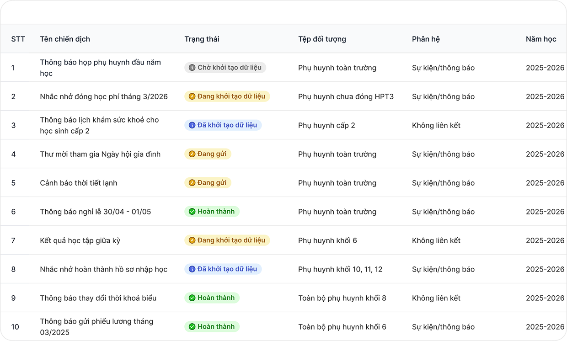The width and height of the screenshot is (567, 341).
Task: Click the 'Phân hệ' column header
Action: pyautogui.click(x=426, y=39)
